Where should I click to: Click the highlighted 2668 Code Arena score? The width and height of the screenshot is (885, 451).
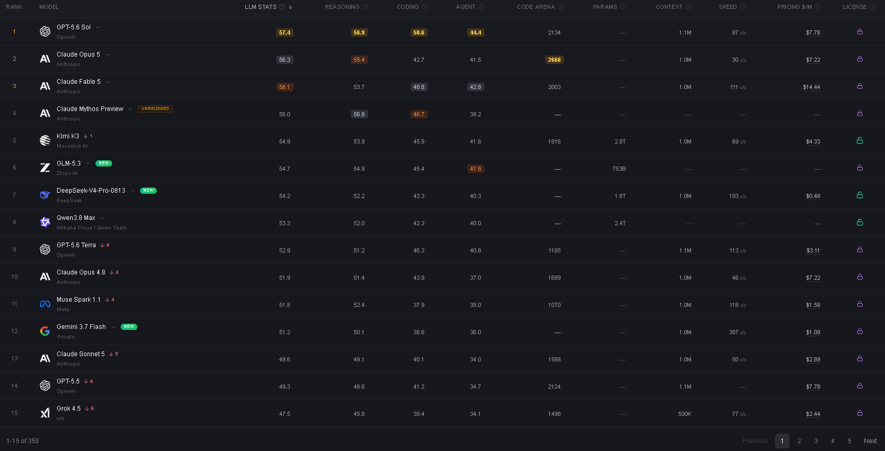(x=554, y=60)
